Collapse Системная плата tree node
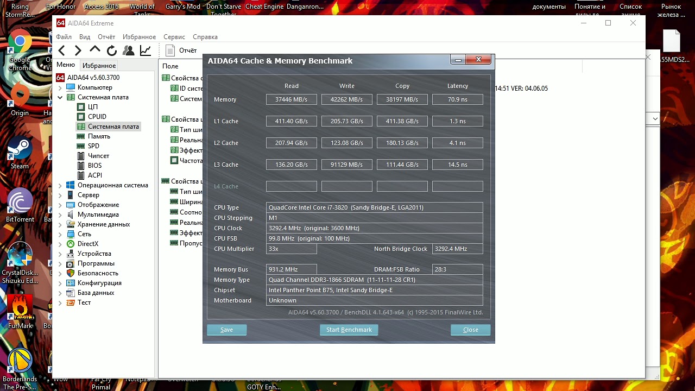This screenshot has width=695, height=391. (60, 97)
